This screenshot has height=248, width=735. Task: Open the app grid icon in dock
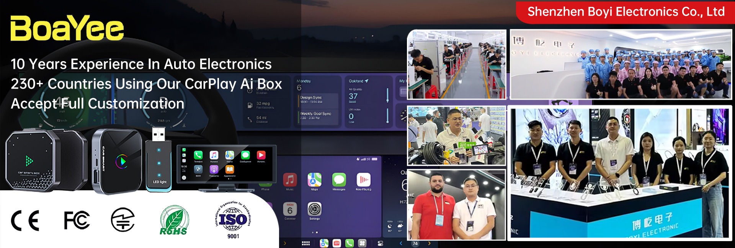(x=306, y=243)
